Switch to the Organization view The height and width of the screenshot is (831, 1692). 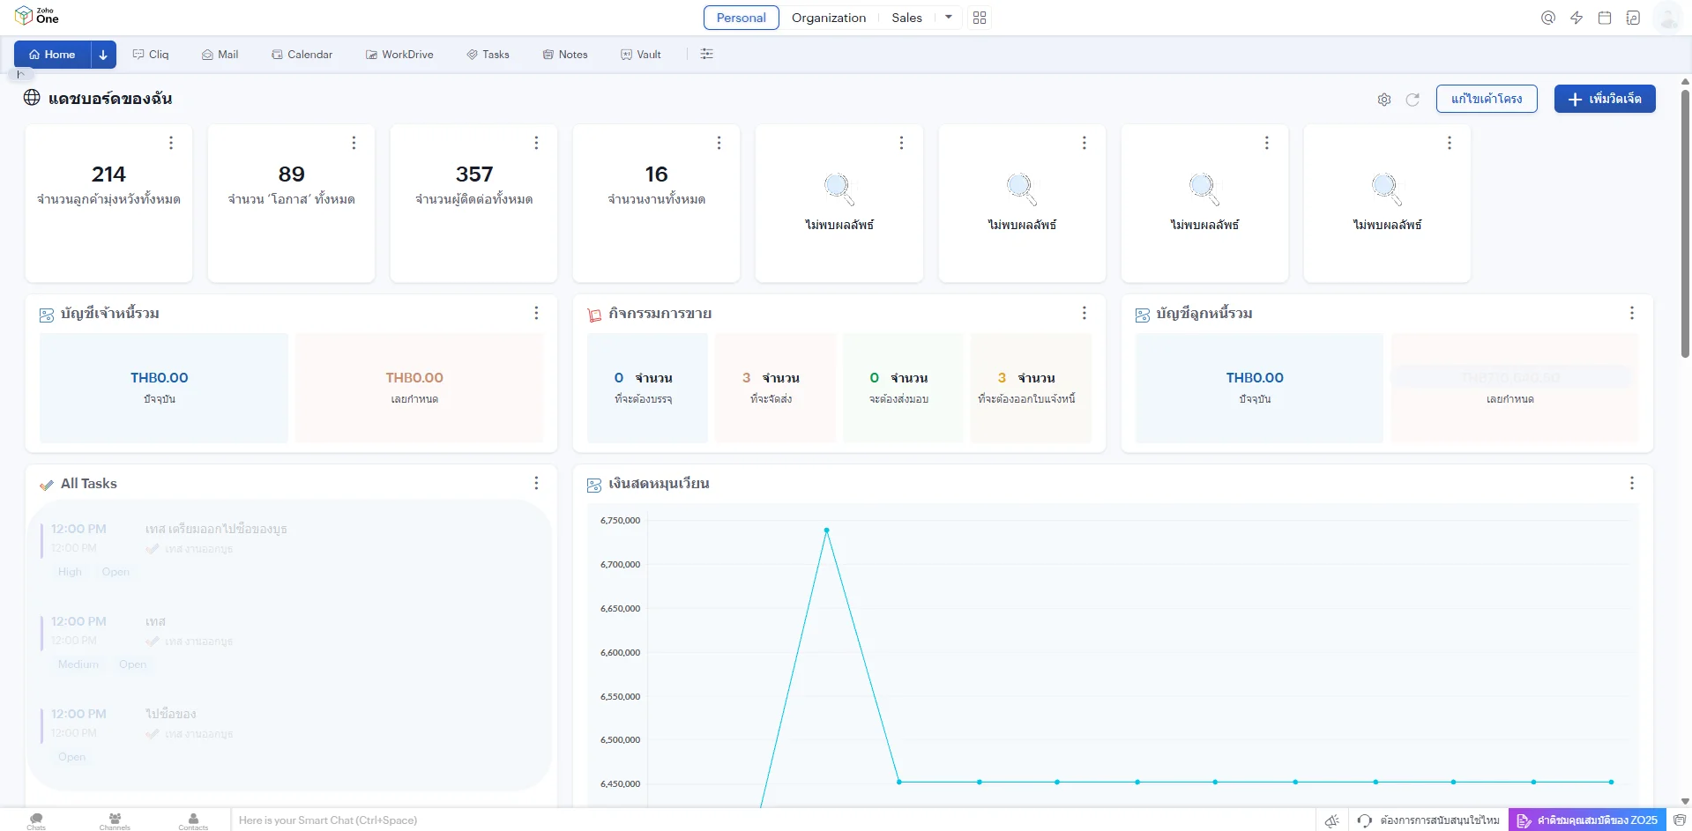tap(828, 18)
